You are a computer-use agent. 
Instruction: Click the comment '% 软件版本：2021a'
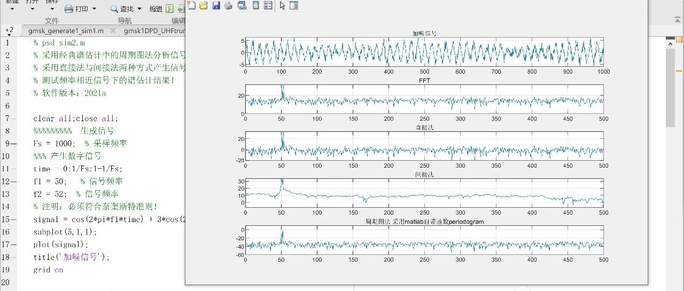tap(69, 93)
